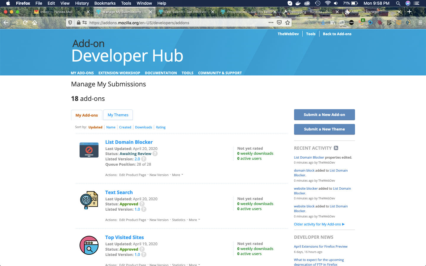Open Community & Support navigation item
This screenshot has height=266, width=426.
pos(220,73)
